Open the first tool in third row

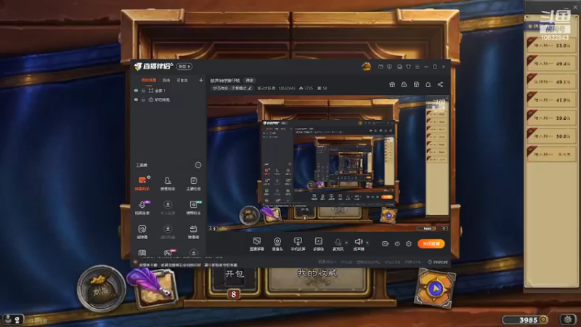[142, 231]
